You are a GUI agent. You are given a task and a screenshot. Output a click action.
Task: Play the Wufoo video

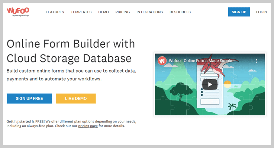point(210,84)
